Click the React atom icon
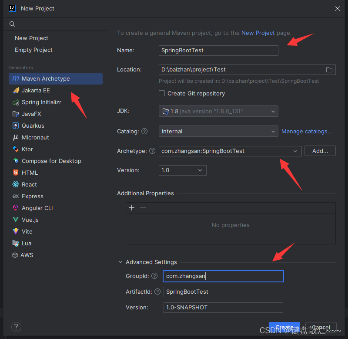Viewport: 348px width, 339px height. click(16, 184)
